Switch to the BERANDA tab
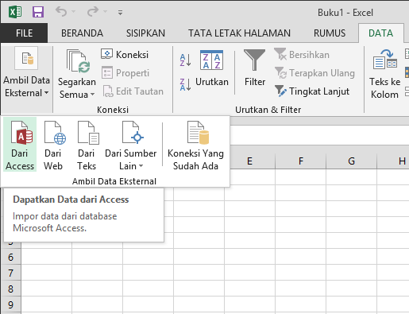The width and height of the screenshot is (409, 314). point(82,33)
